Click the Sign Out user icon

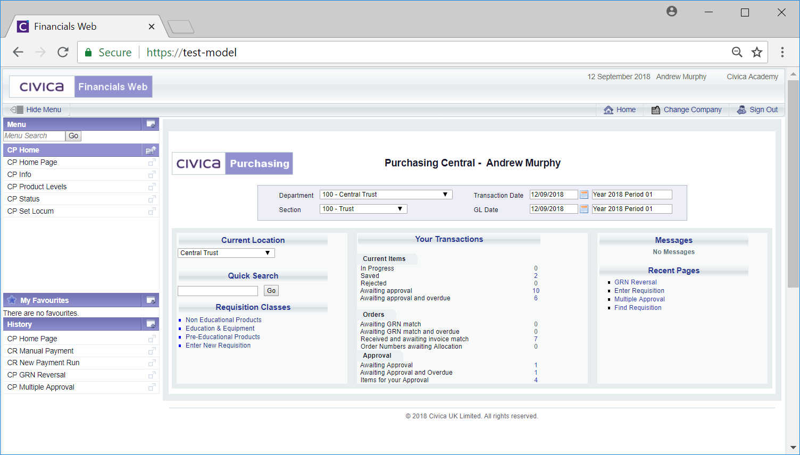pyautogui.click(x=741, y=109)
